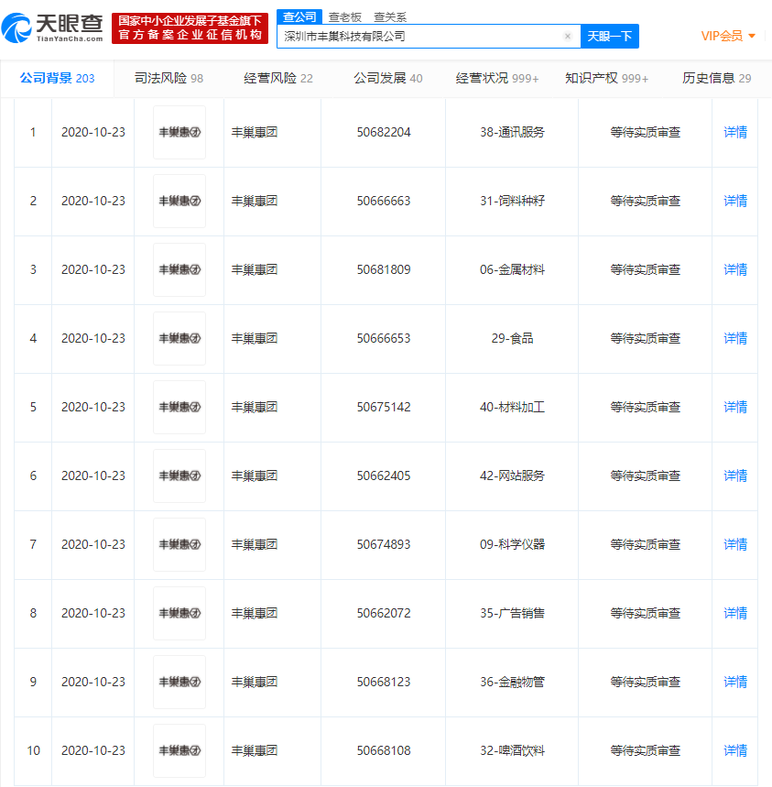
Task: Click trademark image for 09-科学仪器 row
Action: [179, 544]
